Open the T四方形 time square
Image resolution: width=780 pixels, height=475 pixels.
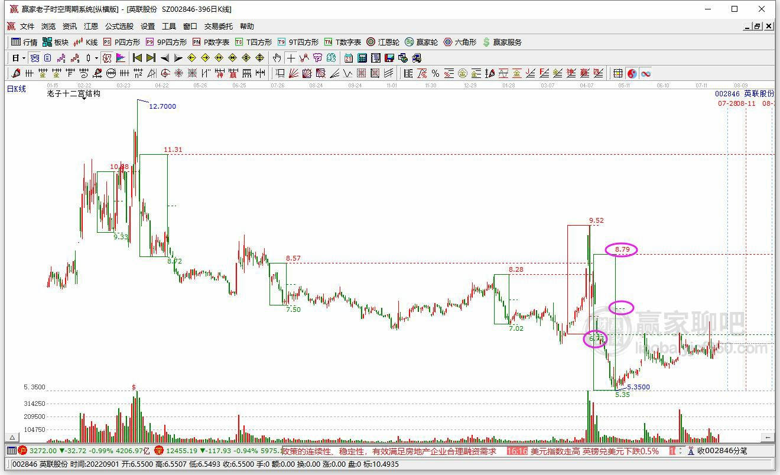click(253, 42)
